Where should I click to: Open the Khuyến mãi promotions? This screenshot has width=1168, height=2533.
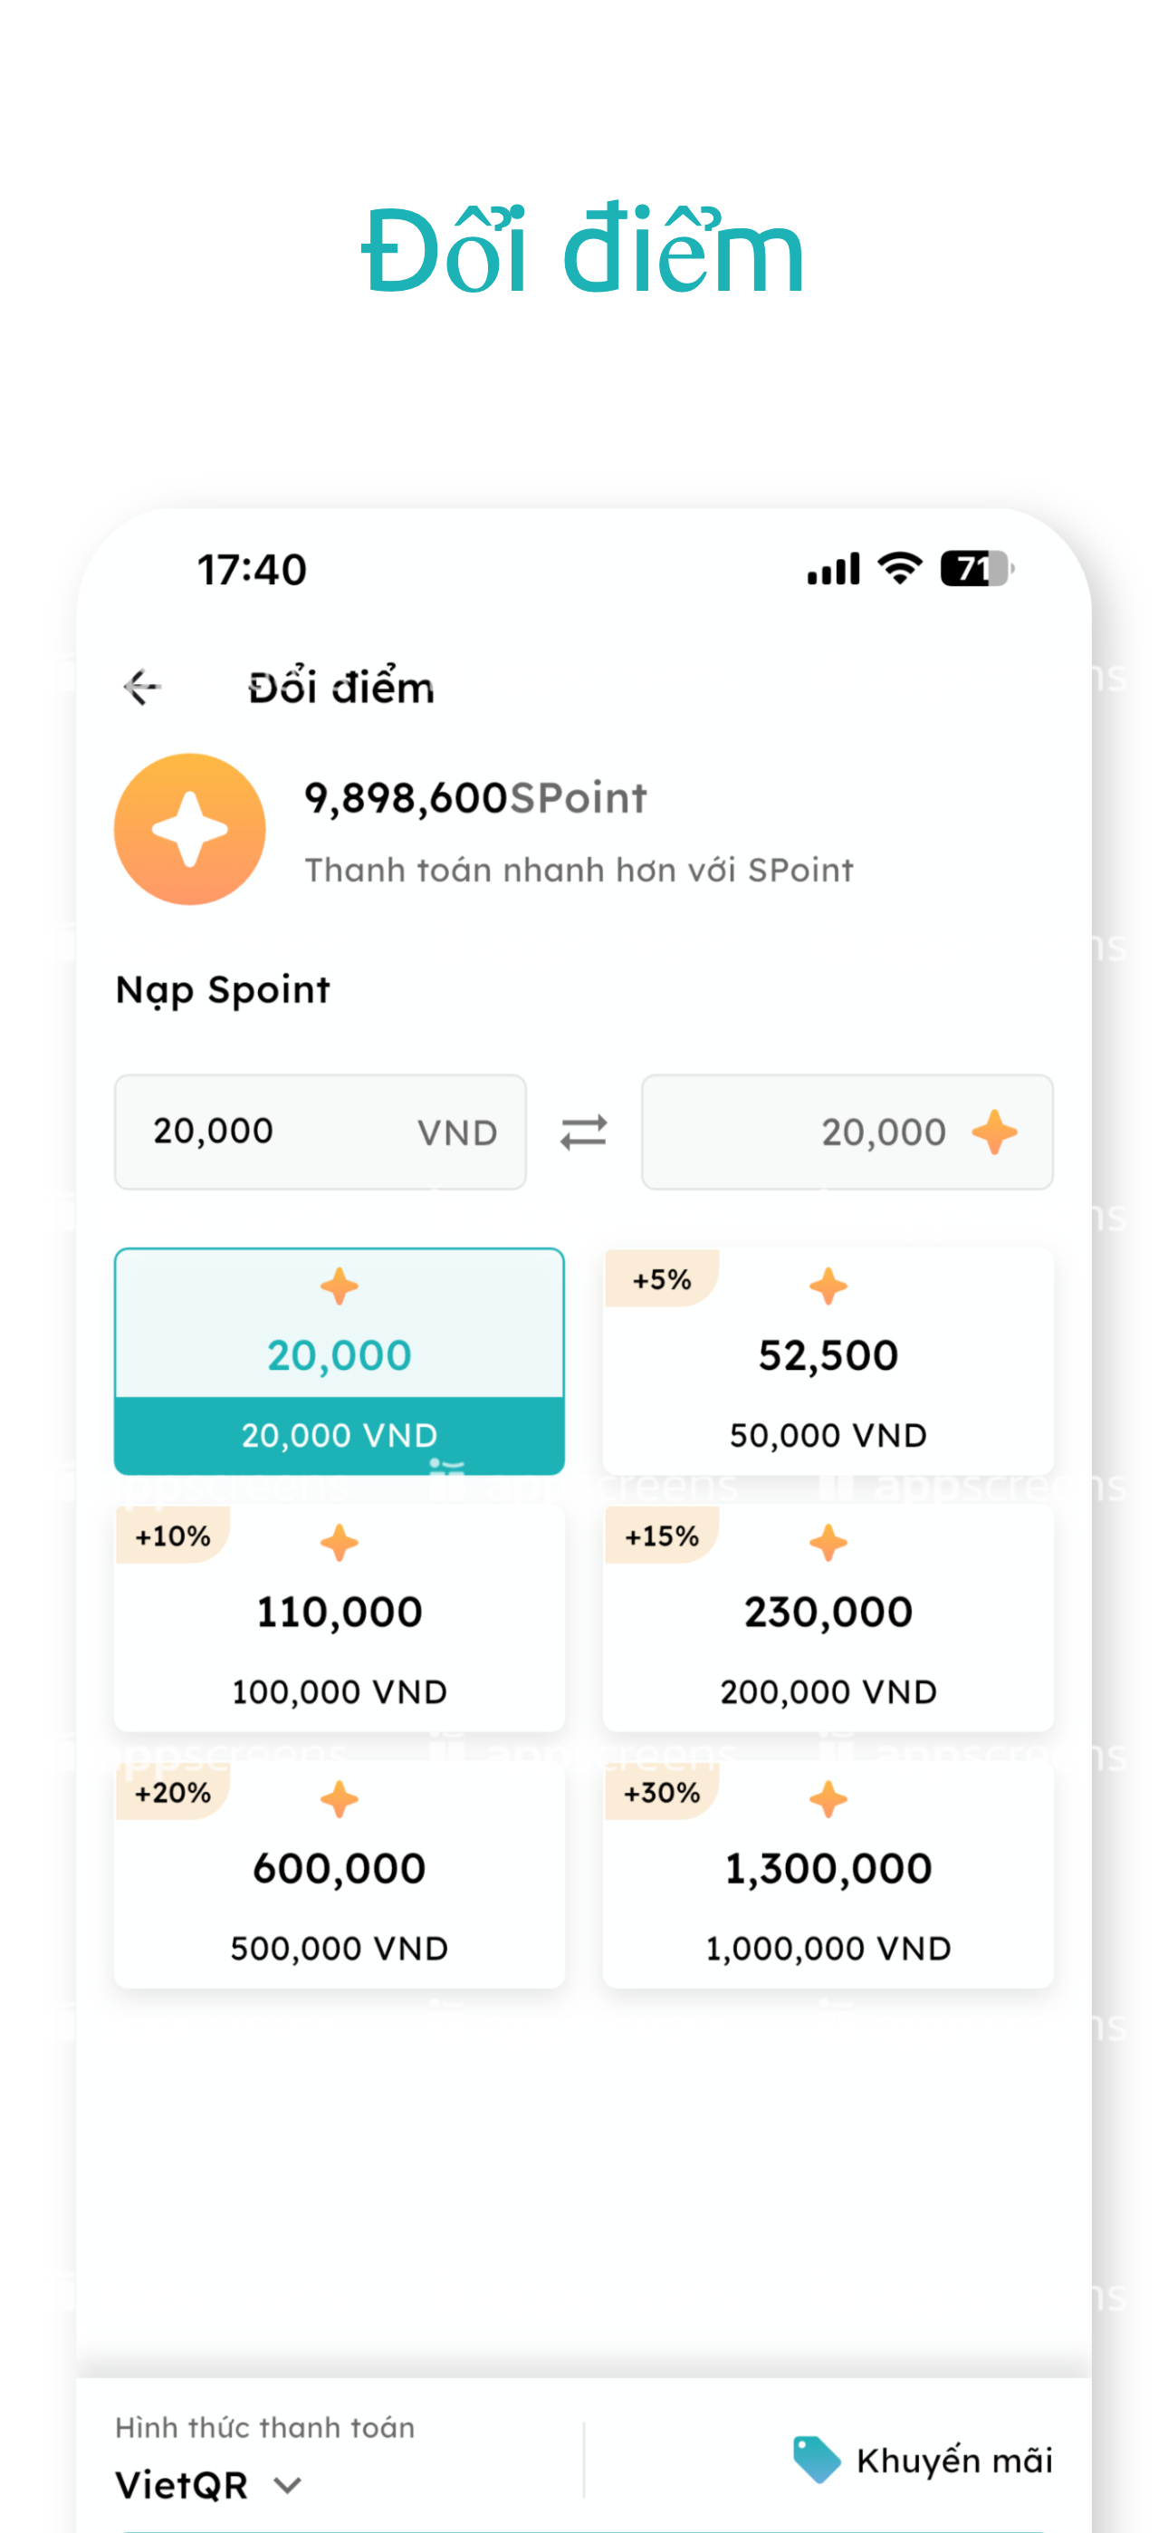click(923, 2461)
